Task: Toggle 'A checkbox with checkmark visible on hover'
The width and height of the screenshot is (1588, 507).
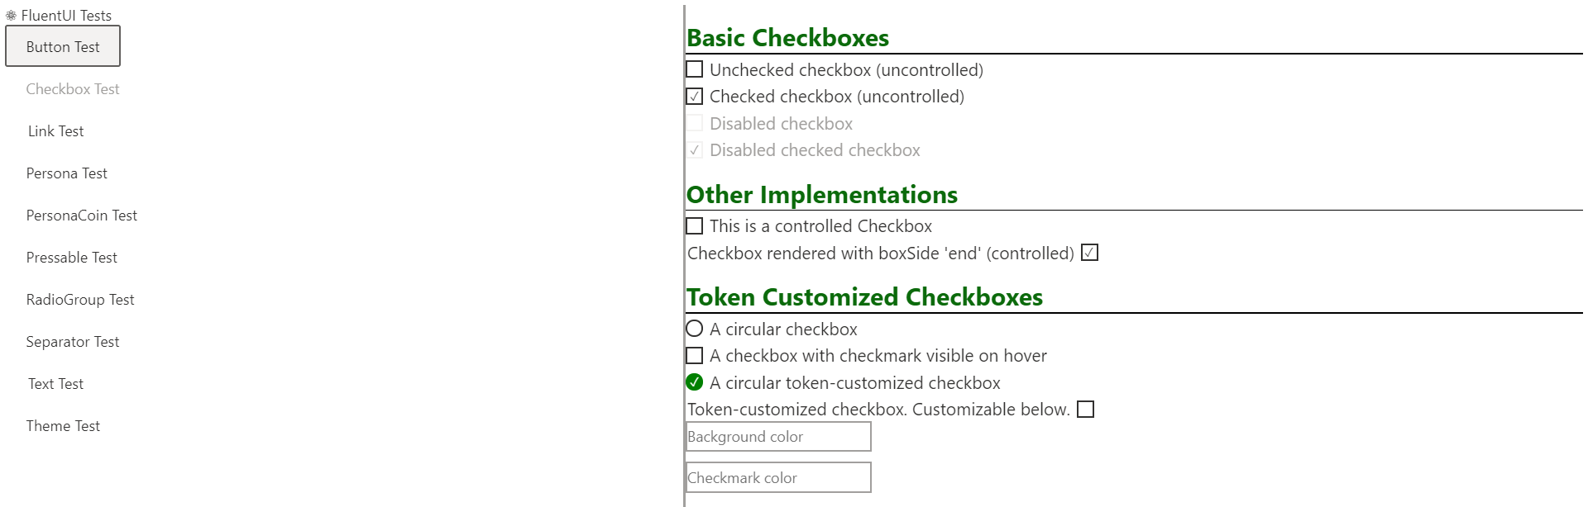Action: click(694, 355)
